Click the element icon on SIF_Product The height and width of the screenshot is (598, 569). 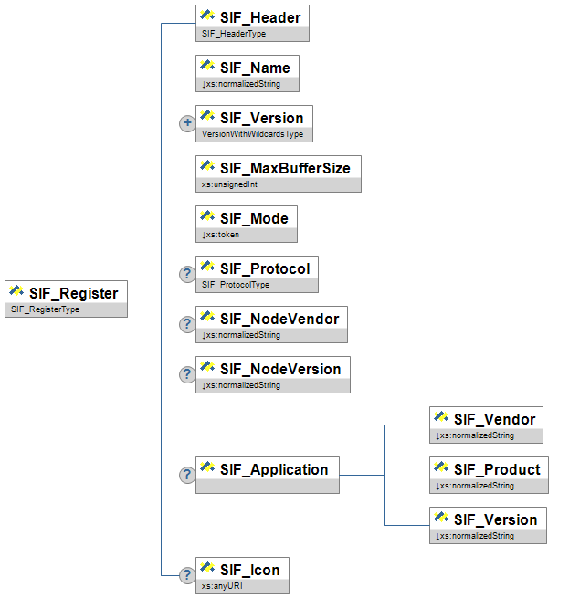coord(441,467)
